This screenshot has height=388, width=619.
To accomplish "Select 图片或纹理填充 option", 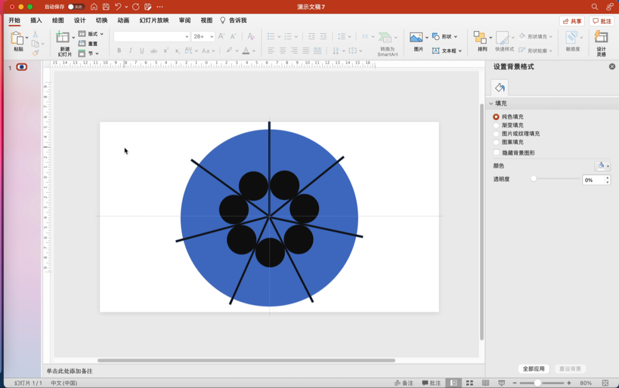I will coord(496,134).
